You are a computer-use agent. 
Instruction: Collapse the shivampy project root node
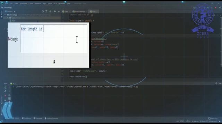(x=5, y=15)
